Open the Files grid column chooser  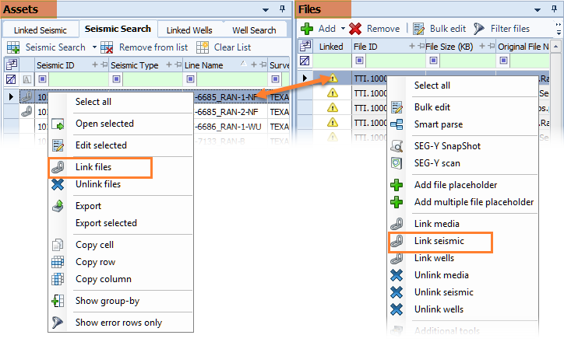[x=305, y=46]
